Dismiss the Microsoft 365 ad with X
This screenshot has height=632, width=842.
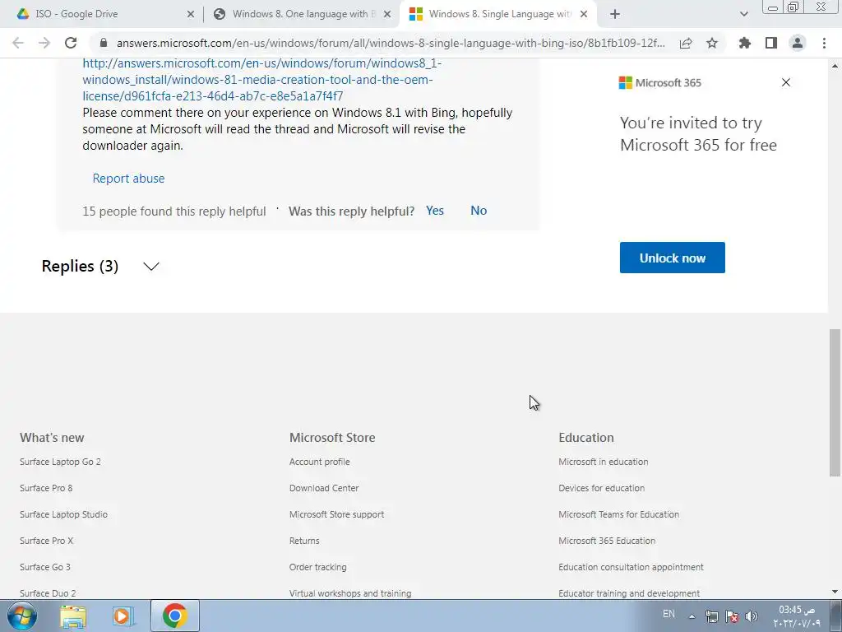pos(785,82)
